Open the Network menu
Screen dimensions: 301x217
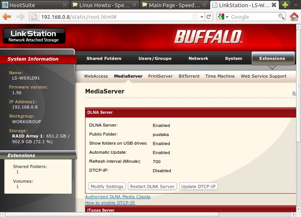[x=198, y=58]
